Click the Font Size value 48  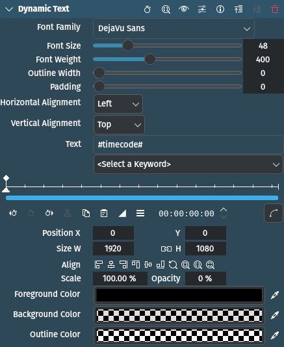click(x=263, y=45)
